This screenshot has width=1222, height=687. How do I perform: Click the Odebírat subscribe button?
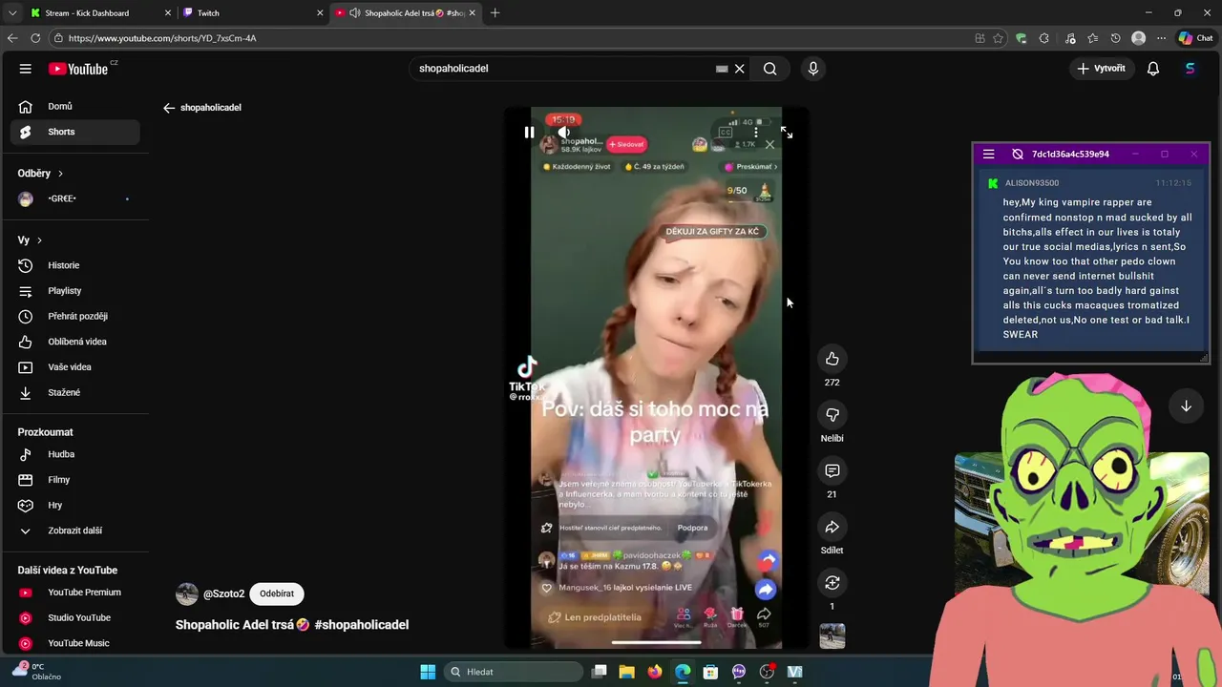[x=277, y=593]
